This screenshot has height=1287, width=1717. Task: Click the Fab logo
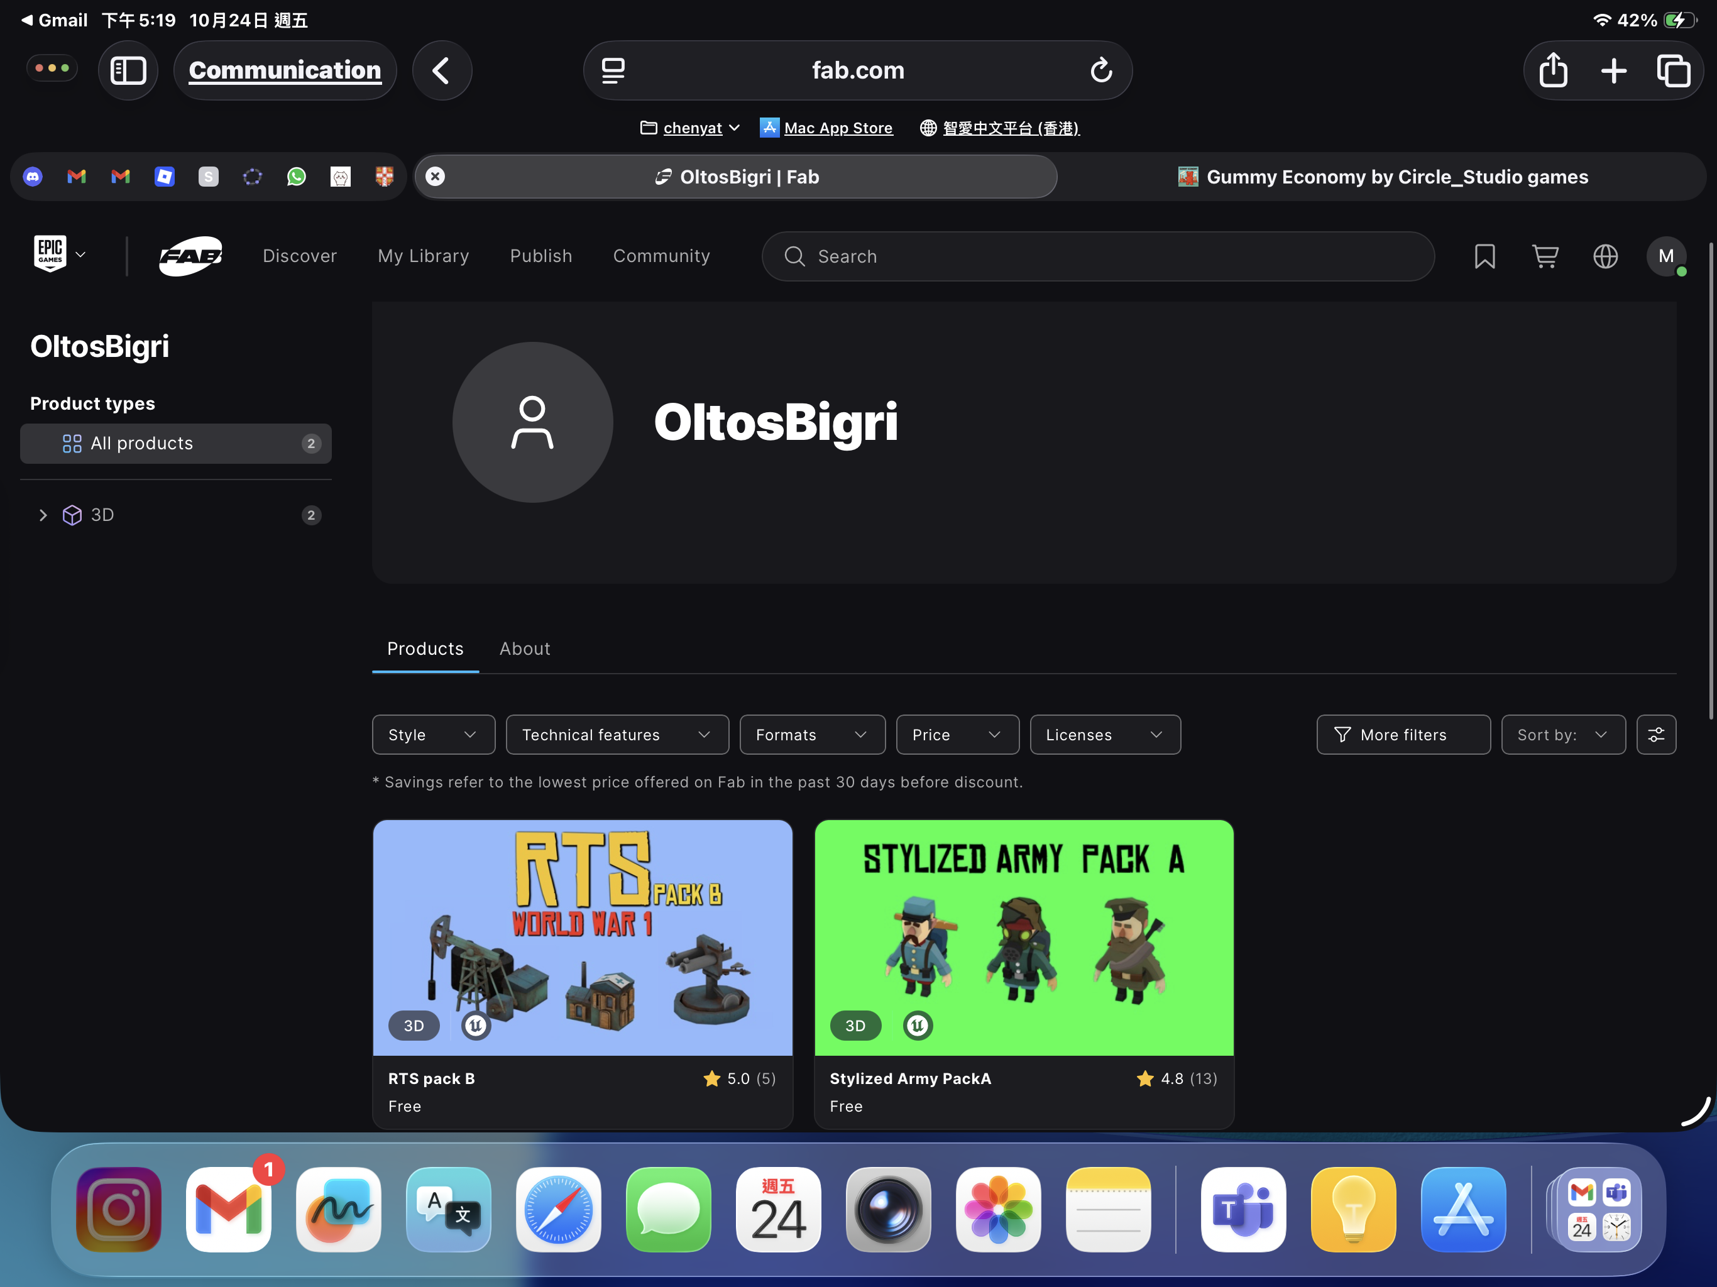pyautogui.click(x=191, y=256)
